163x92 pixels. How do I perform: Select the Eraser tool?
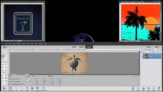[6, 75]
